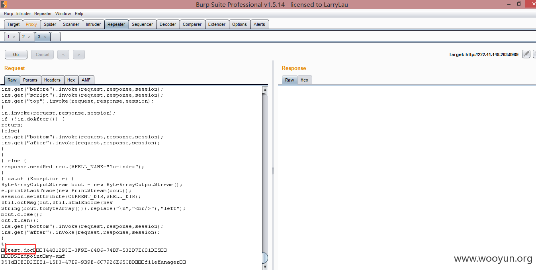The width and height of the screenshot is (536, 270).
Task: Switch to the Decoder tab
Action: click(168, 24)
